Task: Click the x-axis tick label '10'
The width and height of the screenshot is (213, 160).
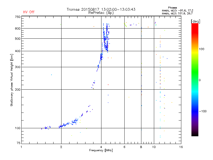Action: (154, 147)
